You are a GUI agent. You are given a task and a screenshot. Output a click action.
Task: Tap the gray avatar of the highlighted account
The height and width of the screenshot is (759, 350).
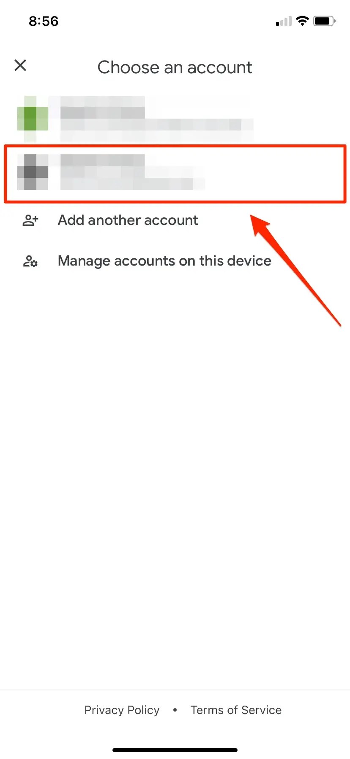[x=33, y=172]
